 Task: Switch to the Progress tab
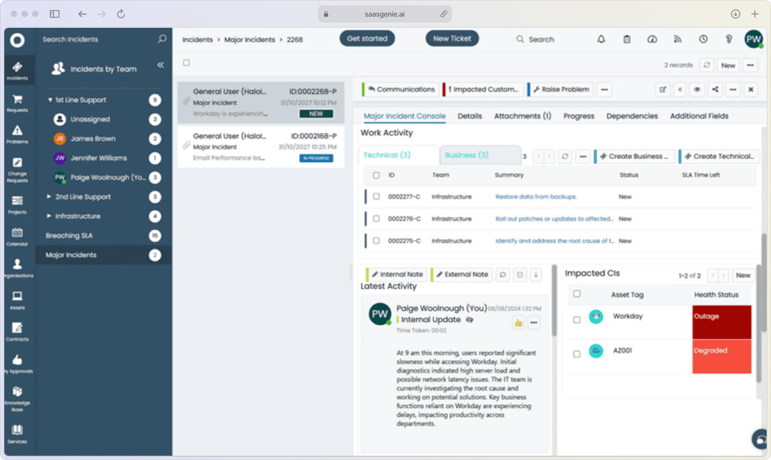point(579,116)
